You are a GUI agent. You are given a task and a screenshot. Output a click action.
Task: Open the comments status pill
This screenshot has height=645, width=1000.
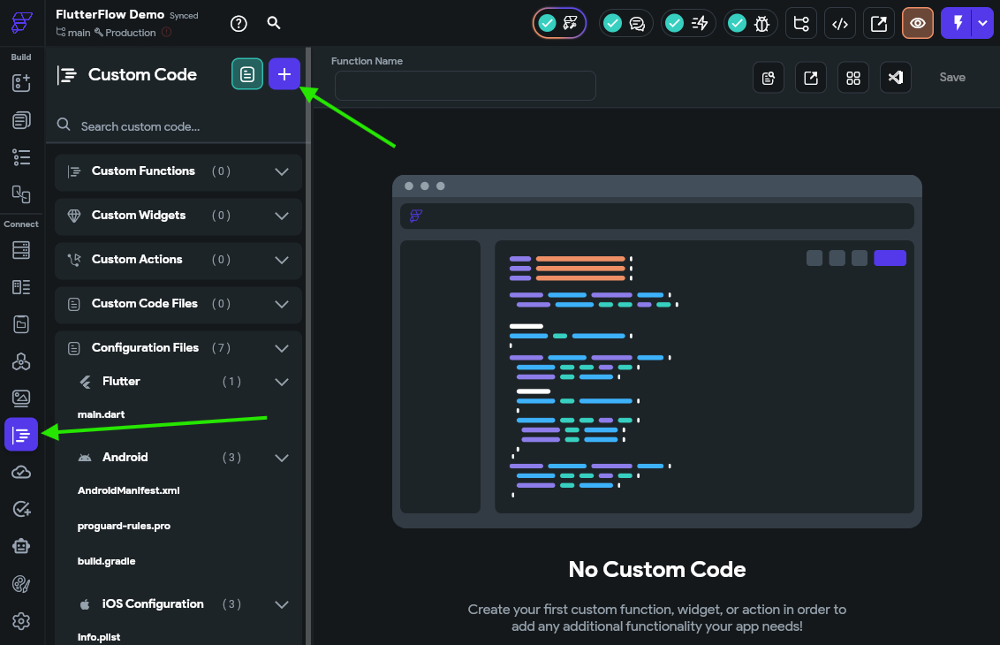pos(625,24)
